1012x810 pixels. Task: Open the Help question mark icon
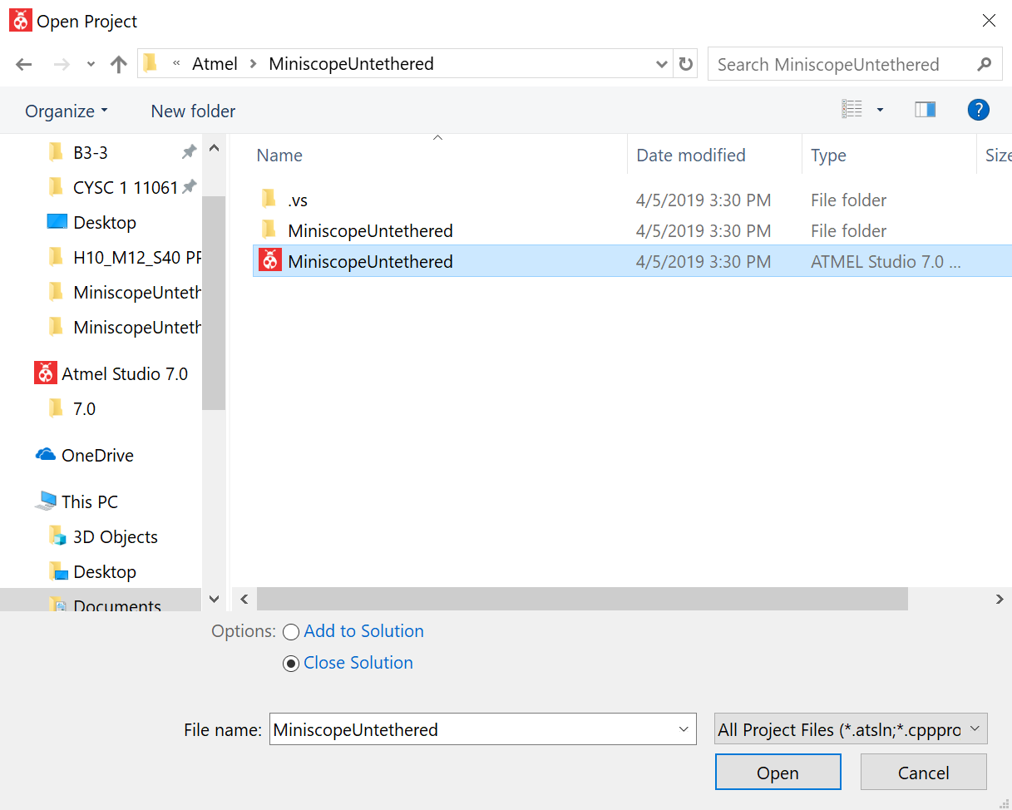978,110
